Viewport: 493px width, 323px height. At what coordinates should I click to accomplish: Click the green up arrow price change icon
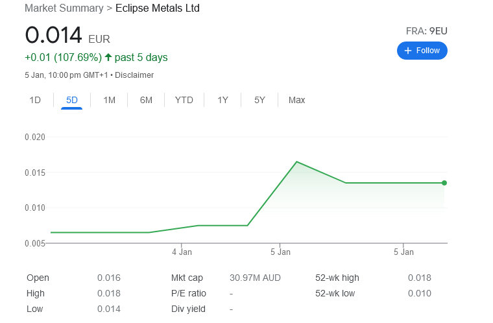pyautogui.click(x=108, y=57)
